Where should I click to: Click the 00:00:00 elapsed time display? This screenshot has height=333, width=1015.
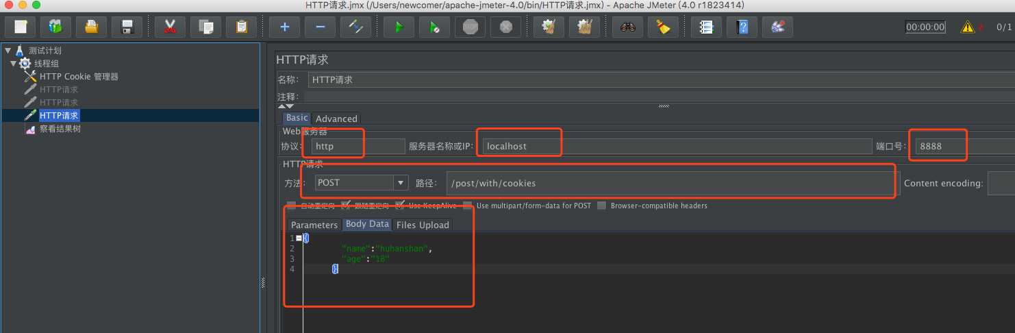pyautogui.click(x=925, y=27)
